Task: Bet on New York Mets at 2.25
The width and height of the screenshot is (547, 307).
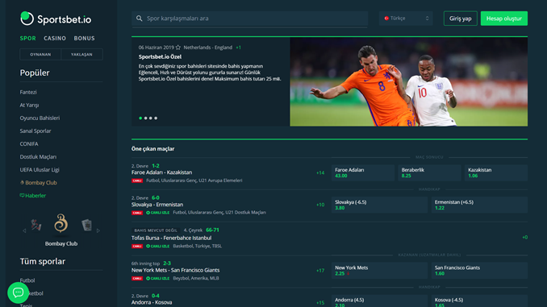Action: (379, 271)
